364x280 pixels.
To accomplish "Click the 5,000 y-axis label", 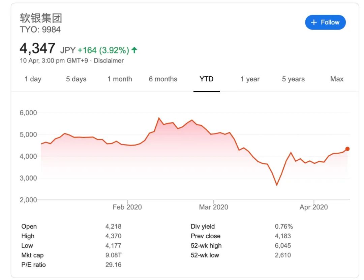I will click(x=28, y=134).
